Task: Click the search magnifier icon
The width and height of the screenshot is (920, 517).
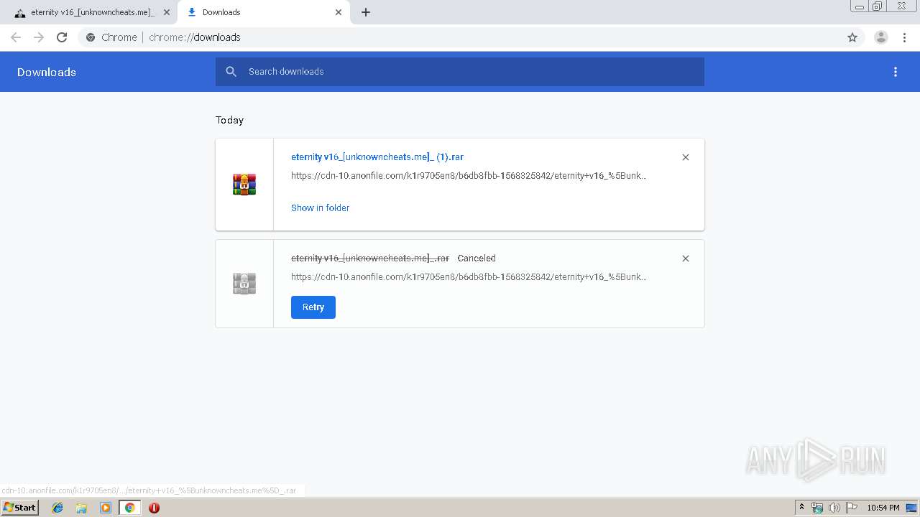Action: [x=231, y=72]
